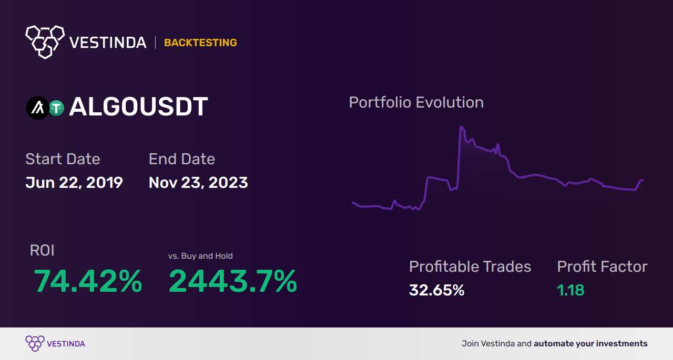Click the Algorand coin icon
673x360 pixels.
pyautogui.click(x=37, y=108)
